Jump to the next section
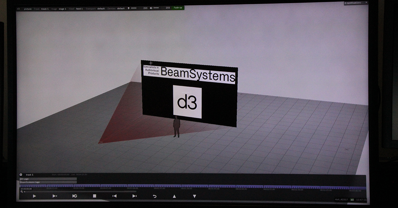Image resolution: width=398 pixels, height=208 pixels. pos(134,196)
